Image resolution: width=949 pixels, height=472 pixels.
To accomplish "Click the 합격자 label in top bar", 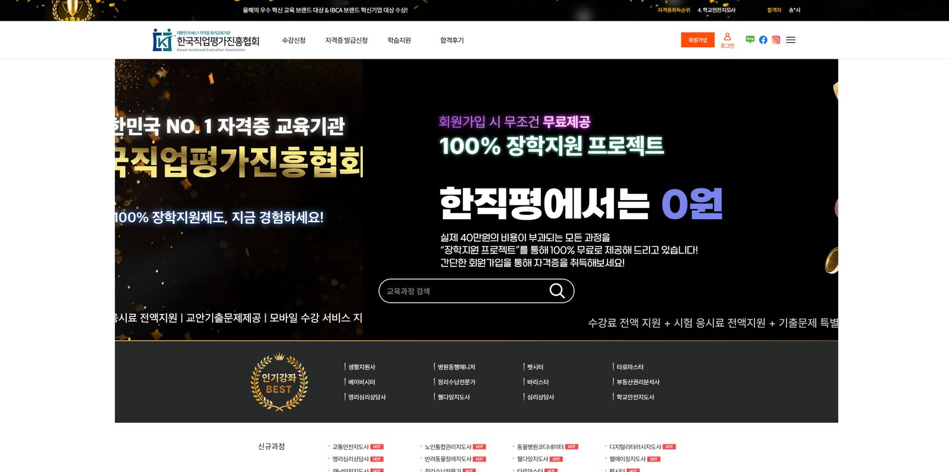I will [774, 10].
